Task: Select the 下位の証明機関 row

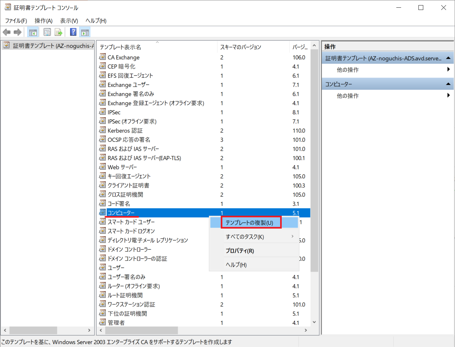Action: click(x=204, y=313)
